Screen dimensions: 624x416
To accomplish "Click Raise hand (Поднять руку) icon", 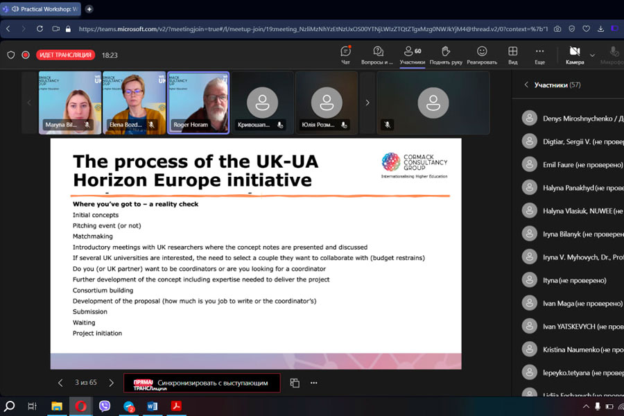I will 446,55.
